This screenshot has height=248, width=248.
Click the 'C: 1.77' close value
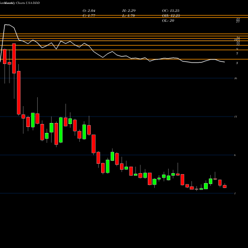(x=89, y=16)
